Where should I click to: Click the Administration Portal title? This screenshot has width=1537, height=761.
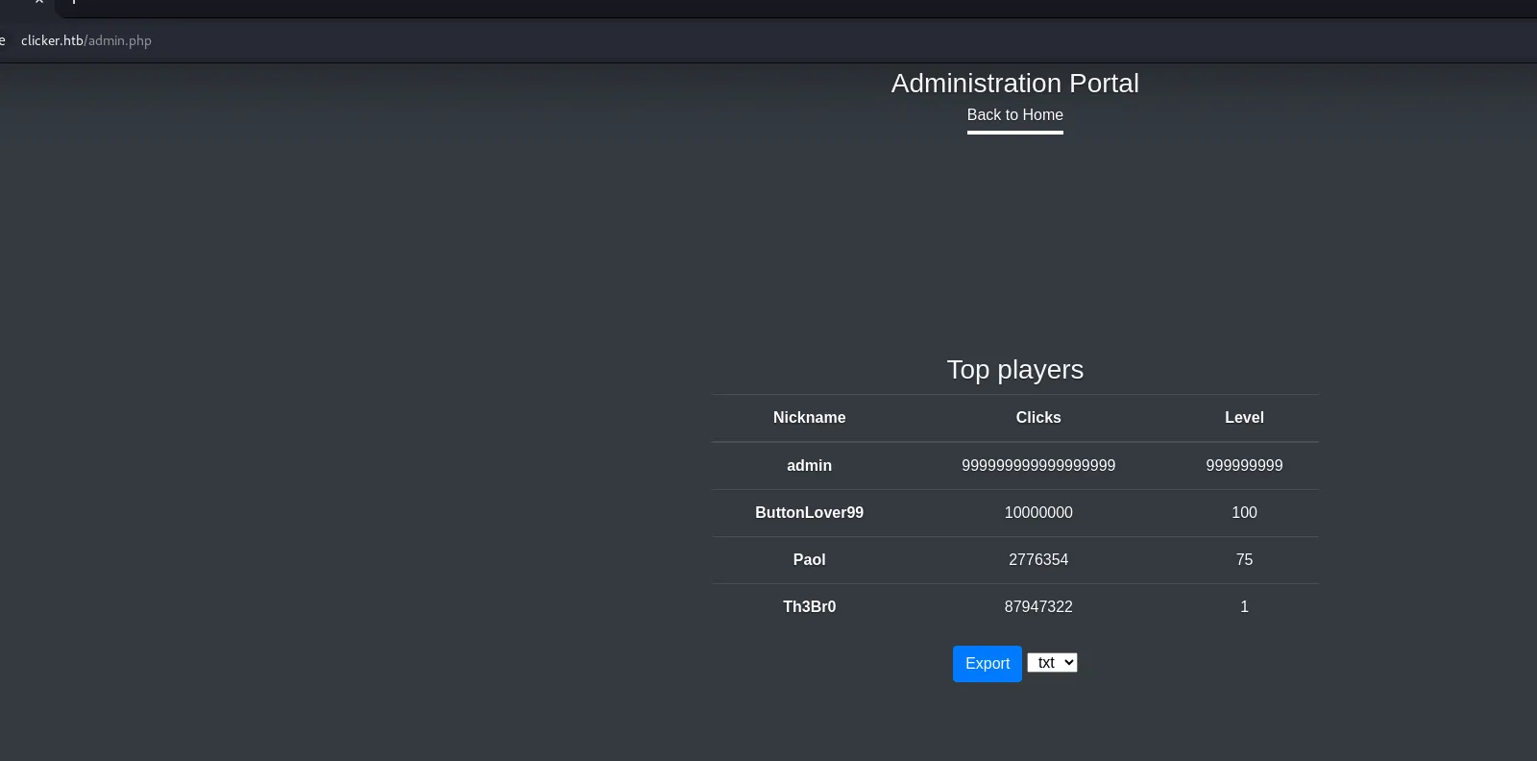(x=1014, y=84)
